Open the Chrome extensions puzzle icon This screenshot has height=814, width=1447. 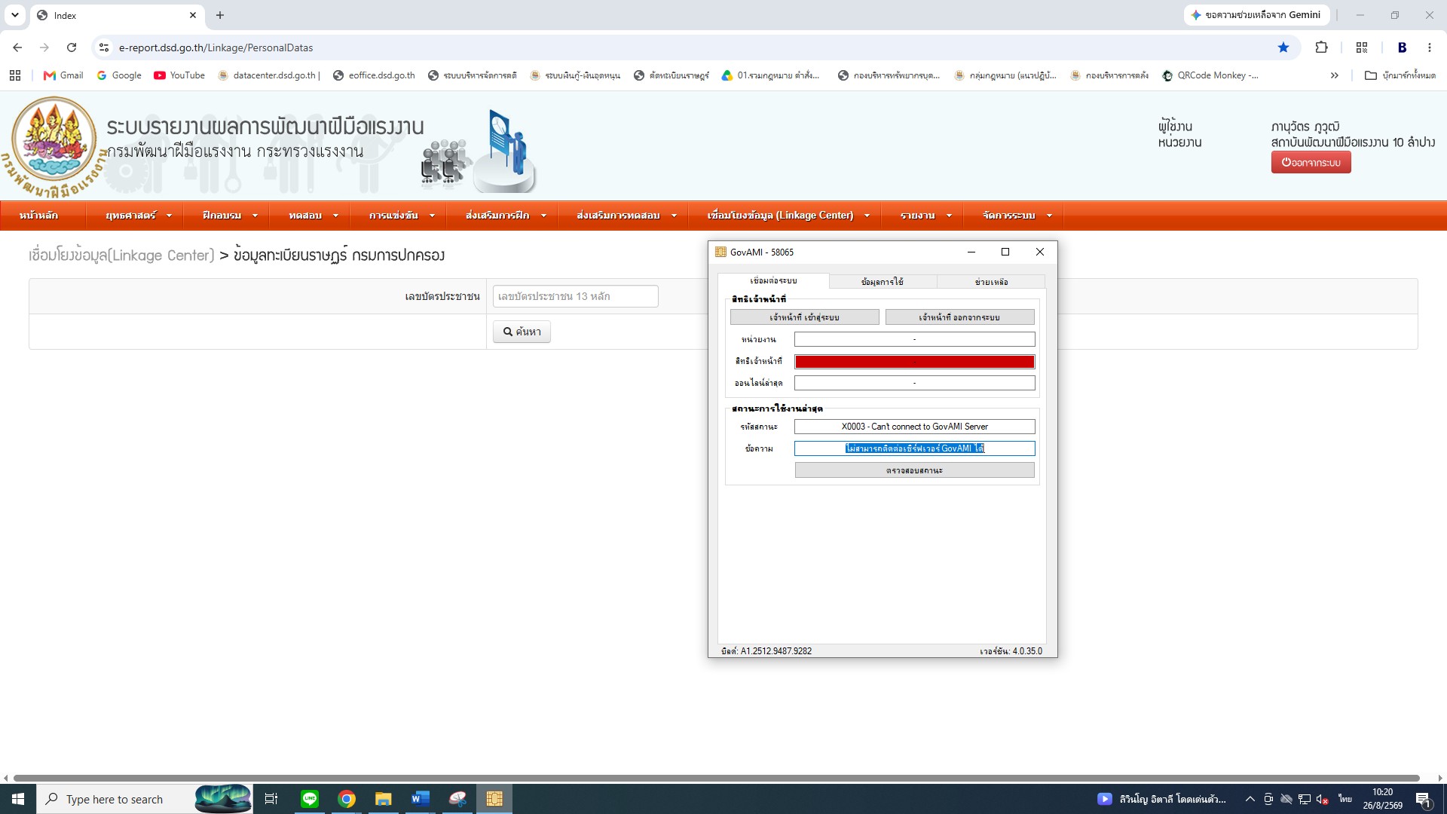click(1321, 47)
